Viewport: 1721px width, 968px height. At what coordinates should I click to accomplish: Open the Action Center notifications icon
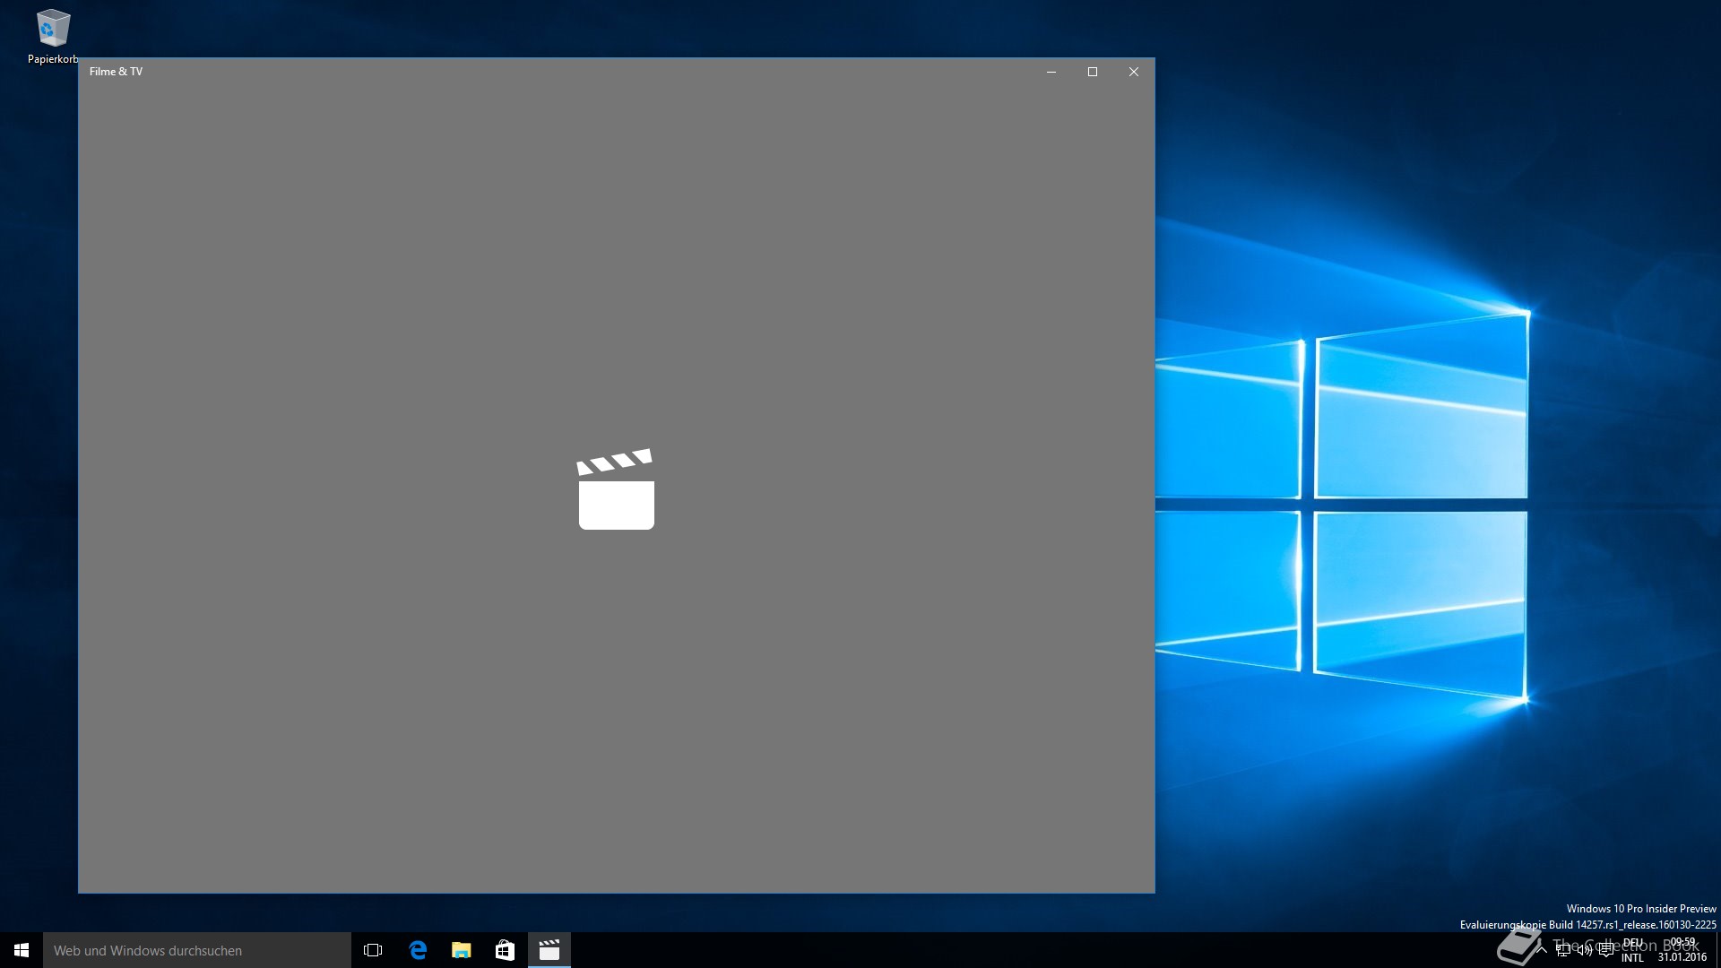click(x=1606, y=950)
